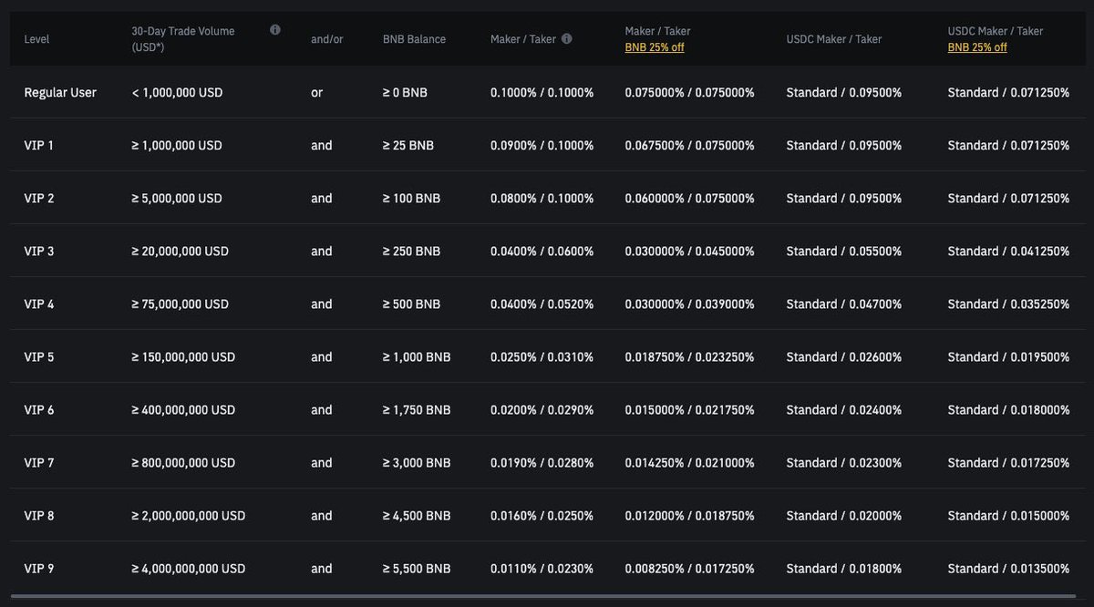
Task: Select the VIP 2 row label
Action: click(x=39, y=198)
